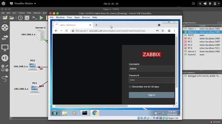Screen dimensions: 222x124
Task: Click GNS3 snapshot clock icon
Action: tap(20, 18)
